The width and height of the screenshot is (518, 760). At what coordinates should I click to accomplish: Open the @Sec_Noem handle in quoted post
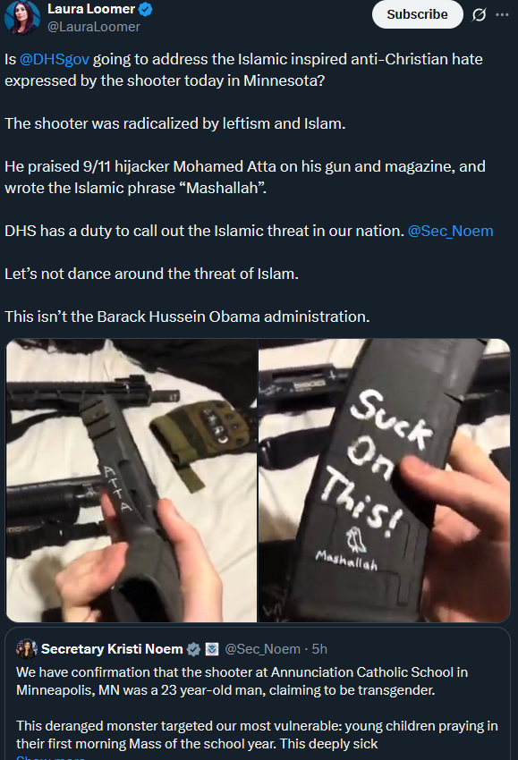(x=262, y=649)
